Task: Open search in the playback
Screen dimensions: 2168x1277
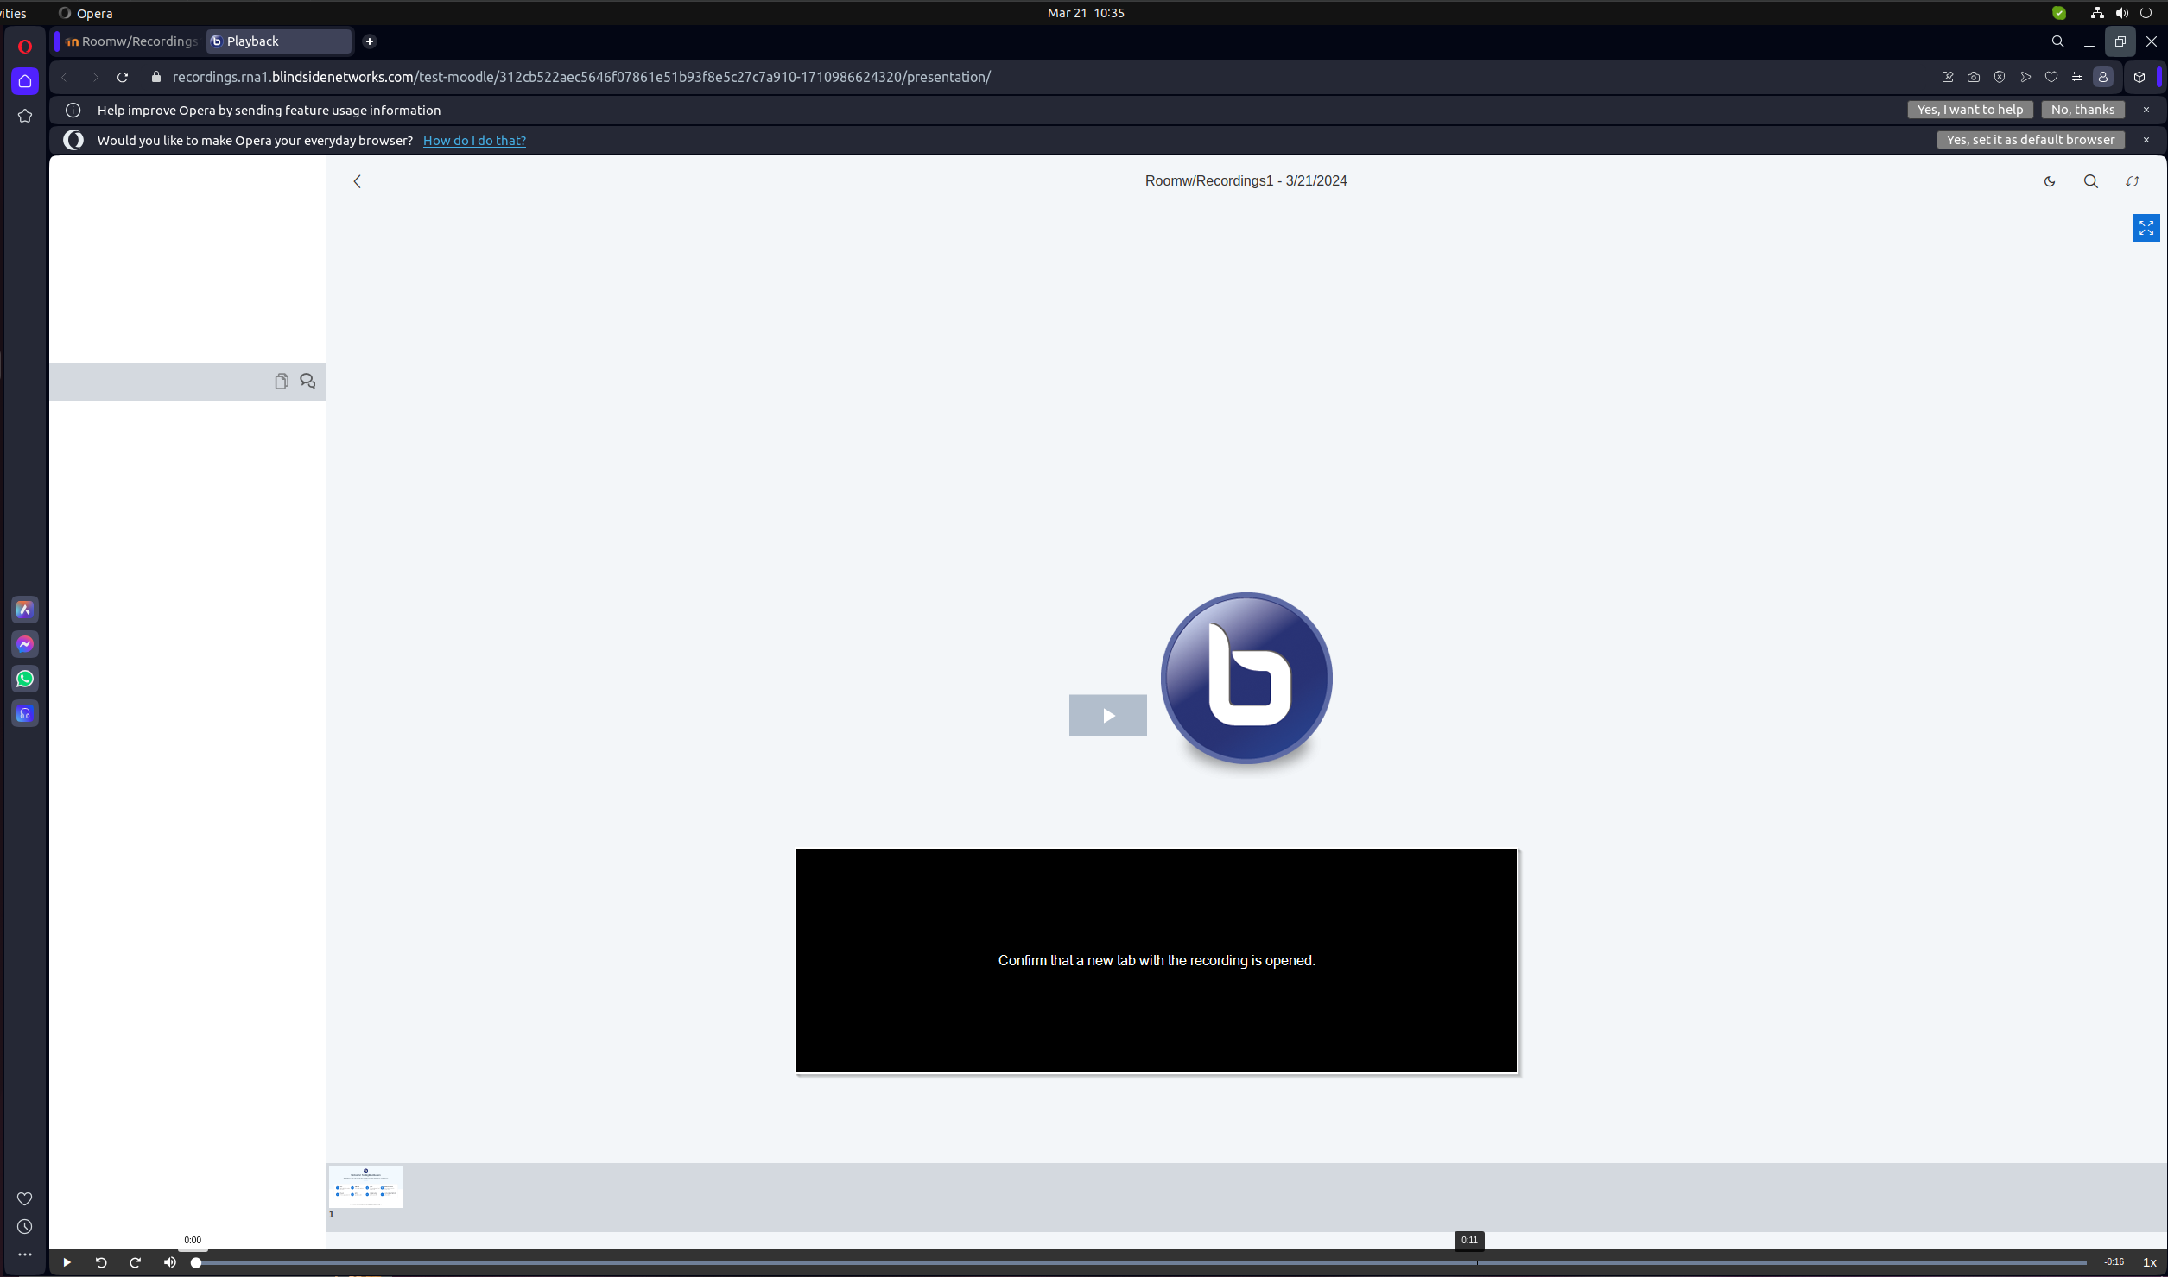Action: [x=2091, y=181]
